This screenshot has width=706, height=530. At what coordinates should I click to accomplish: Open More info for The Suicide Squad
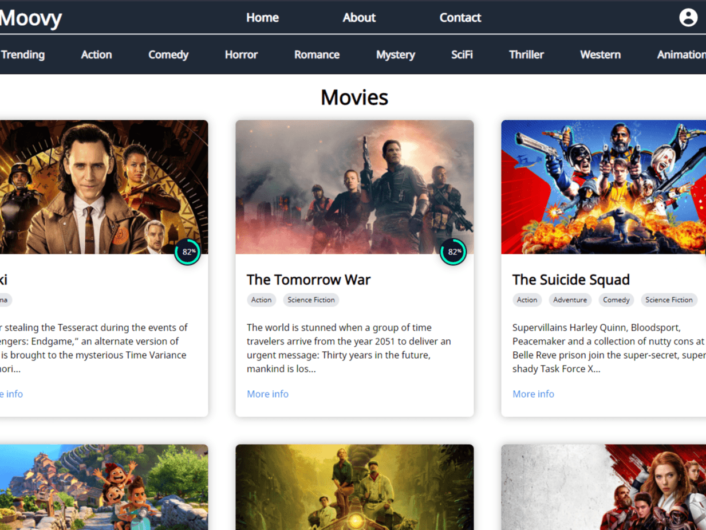click(533, 394)
